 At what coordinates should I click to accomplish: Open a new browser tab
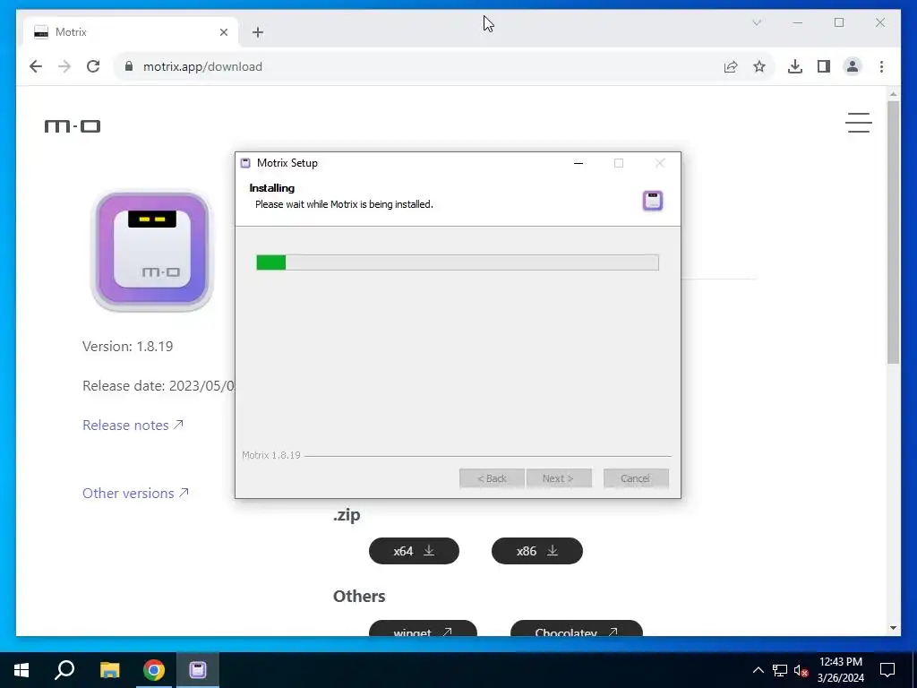[x=258, y=32]
